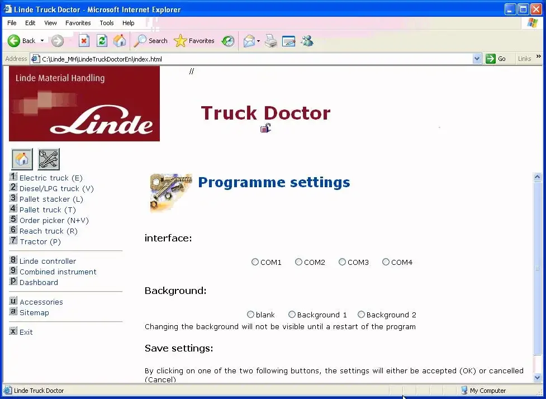Select the COM1 interface port
The height and width of the screenshot is (399, 546).
[x=255, y=262]
